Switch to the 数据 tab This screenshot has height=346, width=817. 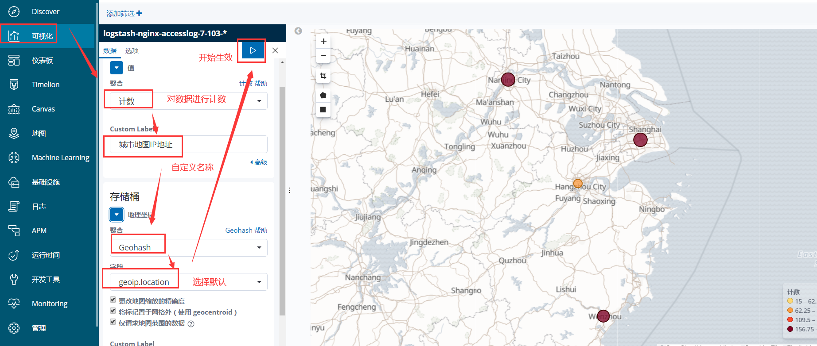coord(110,51)
